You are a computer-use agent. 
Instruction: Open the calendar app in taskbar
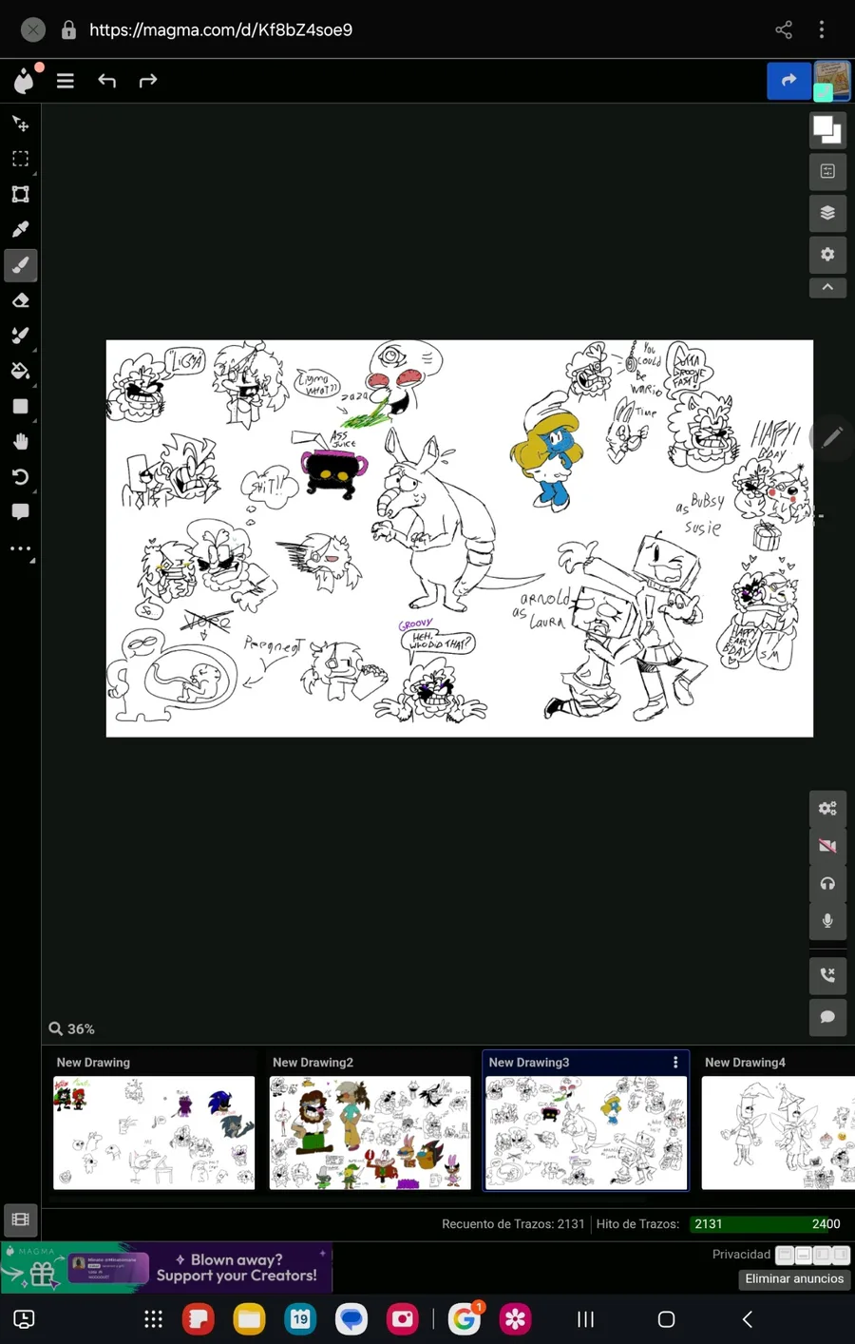[x=300, y=1319]
